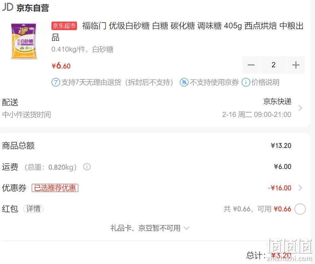Click the 京东超市 red badge

tap(64, 26)
